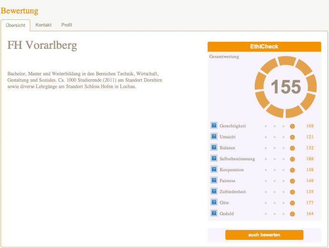Click the large orange rating dot for Güte

pos(292,203)
